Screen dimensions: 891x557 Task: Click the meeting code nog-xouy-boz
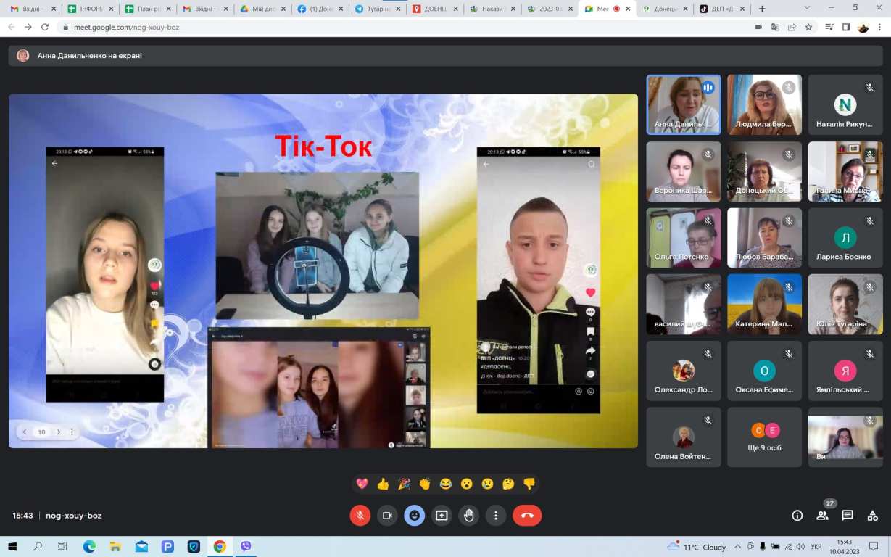pyautogui.click(x=74, y=516)
